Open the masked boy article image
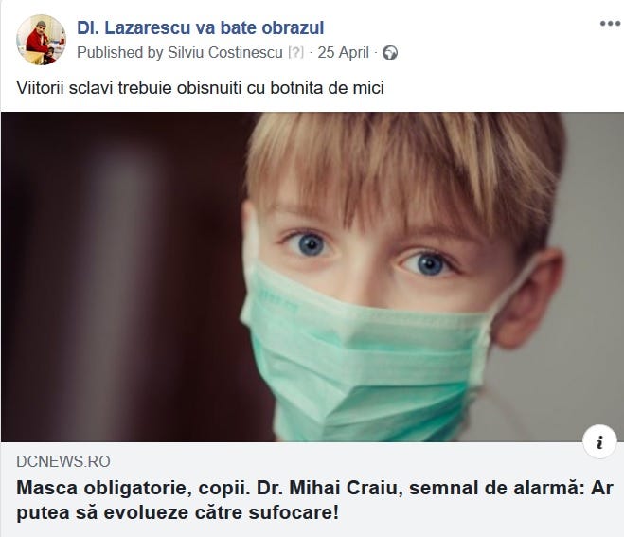Image resolution: width=624 pixels, height=537 pixels. click(x=312, y=277)
